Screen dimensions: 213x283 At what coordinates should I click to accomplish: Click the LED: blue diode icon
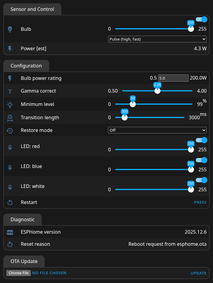point(10,168)
